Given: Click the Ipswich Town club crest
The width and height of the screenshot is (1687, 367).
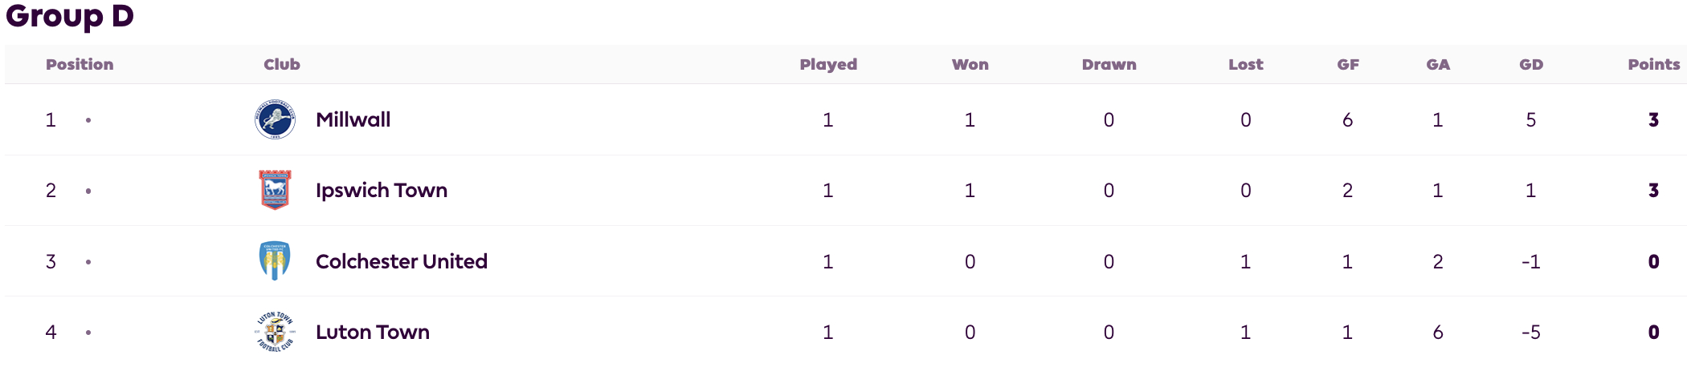Looking at the screenshot, I should pos(275,190).
